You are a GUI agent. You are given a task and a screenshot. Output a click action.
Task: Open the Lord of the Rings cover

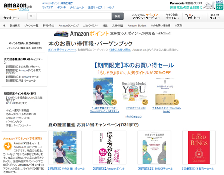point(199,147)
